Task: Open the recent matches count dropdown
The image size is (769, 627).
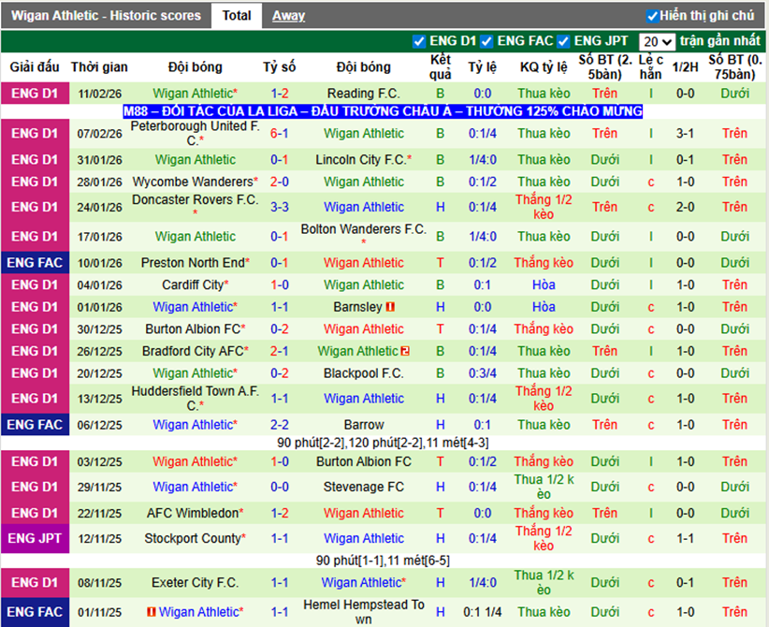Action: click(657, 42)
